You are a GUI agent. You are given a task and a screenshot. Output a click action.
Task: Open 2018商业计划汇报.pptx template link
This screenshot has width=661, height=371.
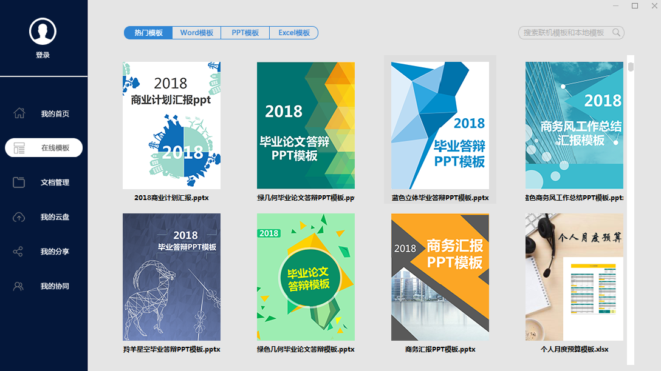click(x=171, y=197)
